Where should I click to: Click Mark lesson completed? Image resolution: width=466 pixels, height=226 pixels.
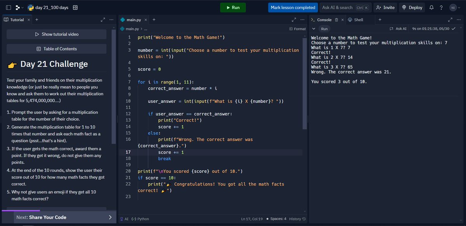293,7
